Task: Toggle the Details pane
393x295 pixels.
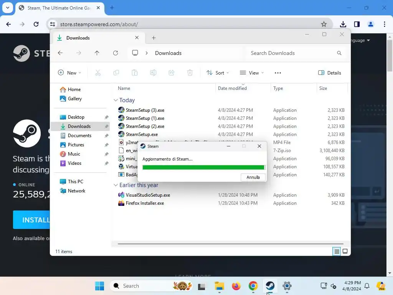Action: coord(330,73)
